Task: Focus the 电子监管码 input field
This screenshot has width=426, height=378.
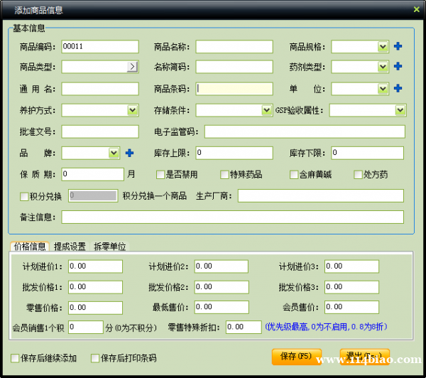Action: click(305, 131)
